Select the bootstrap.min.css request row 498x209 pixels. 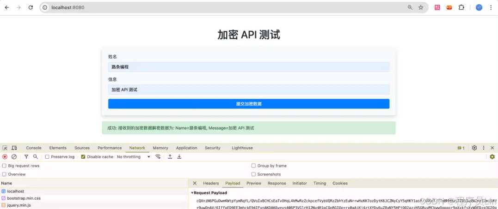pos(94,198)
